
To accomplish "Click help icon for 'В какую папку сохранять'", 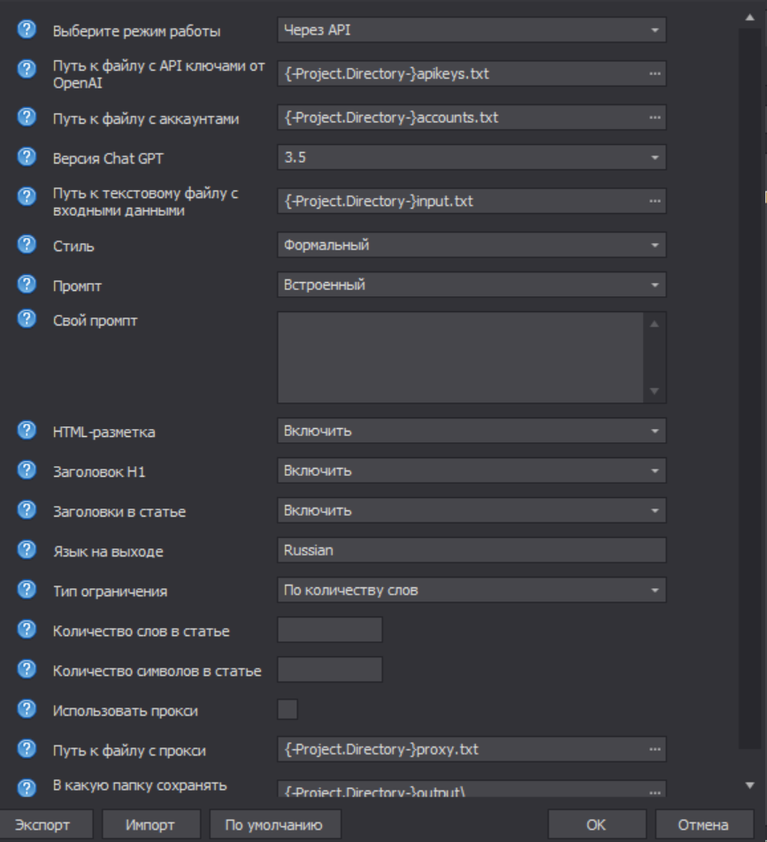I will [27, 788].
